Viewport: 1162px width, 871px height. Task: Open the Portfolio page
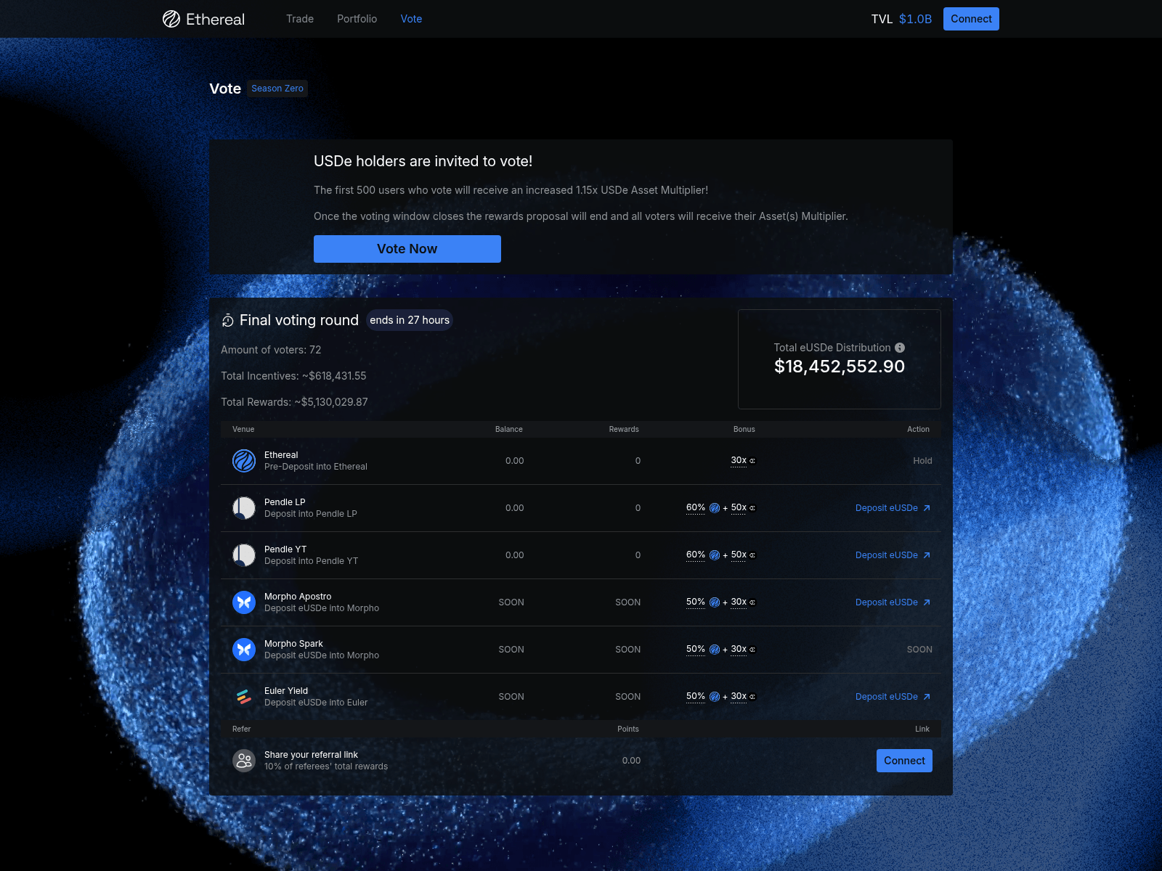[357, 19]
